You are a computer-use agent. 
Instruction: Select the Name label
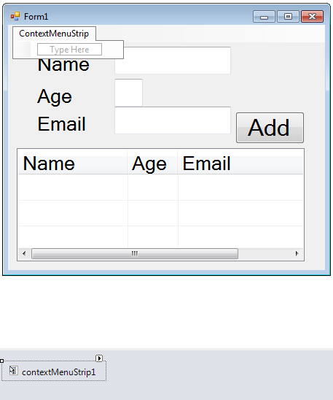(x=63, y=64)
